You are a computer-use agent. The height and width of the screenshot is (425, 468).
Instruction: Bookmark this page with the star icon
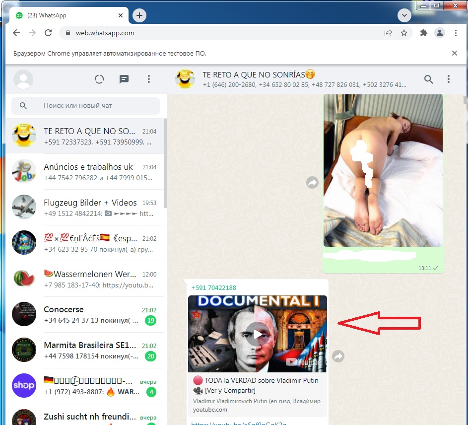click(x=404, y=33)
